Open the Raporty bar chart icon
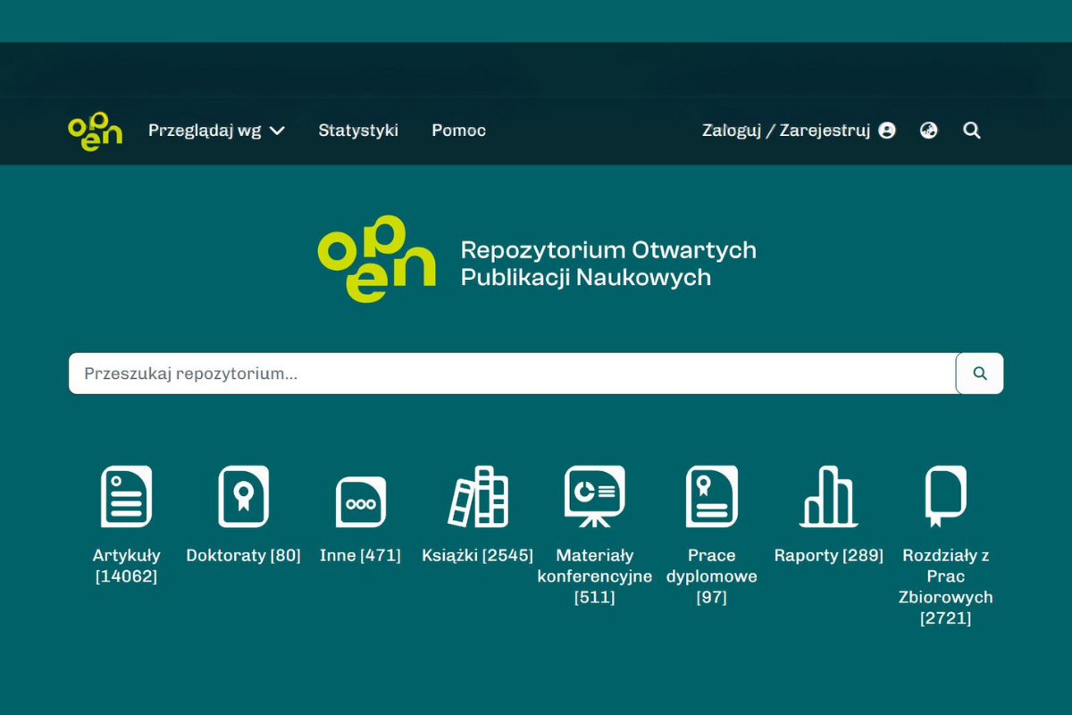1072x715 pixels. tap(828, 496)
